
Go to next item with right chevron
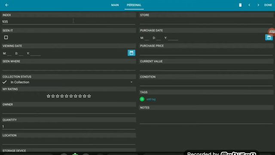pos(258,5)
